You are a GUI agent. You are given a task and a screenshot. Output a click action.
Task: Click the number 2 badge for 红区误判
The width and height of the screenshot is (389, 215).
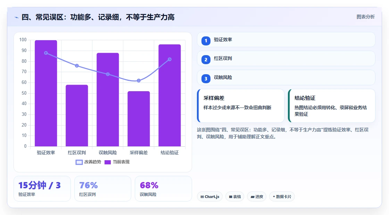[x=206, y=60]
